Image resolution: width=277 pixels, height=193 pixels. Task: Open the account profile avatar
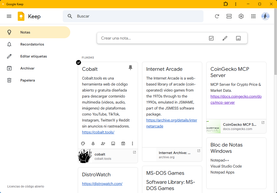pyautogui.click(x=265, y=16)
